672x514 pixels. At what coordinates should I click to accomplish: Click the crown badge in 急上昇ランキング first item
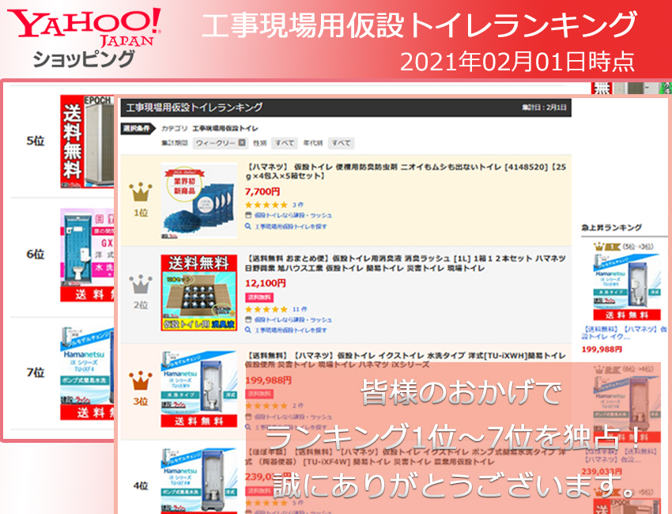tap(606, 247)
